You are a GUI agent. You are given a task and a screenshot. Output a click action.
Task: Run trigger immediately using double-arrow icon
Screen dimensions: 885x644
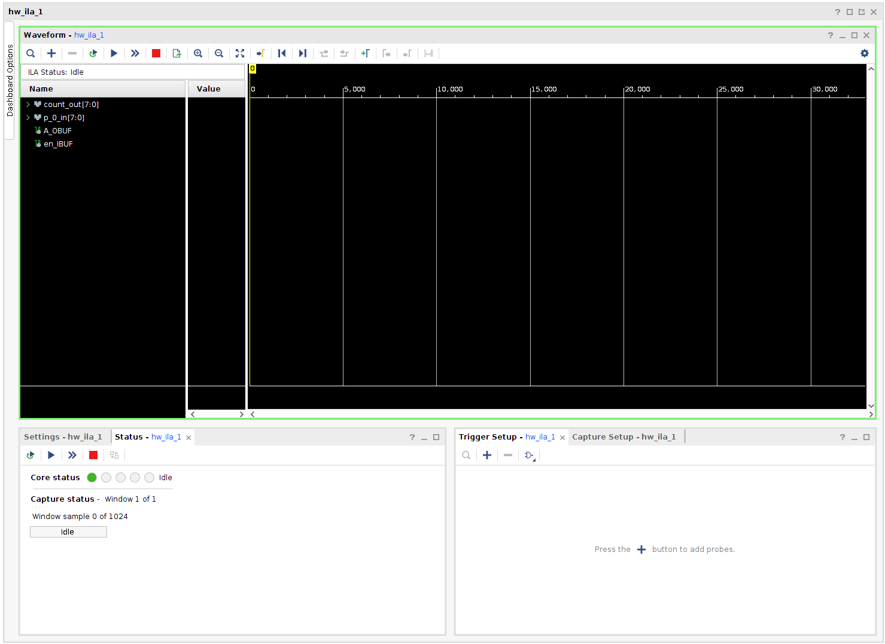(x=135, y=53)
